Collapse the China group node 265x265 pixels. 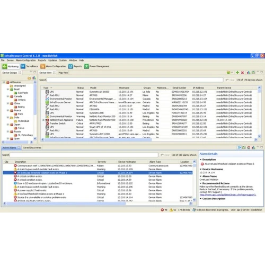(x=7, y=103)
